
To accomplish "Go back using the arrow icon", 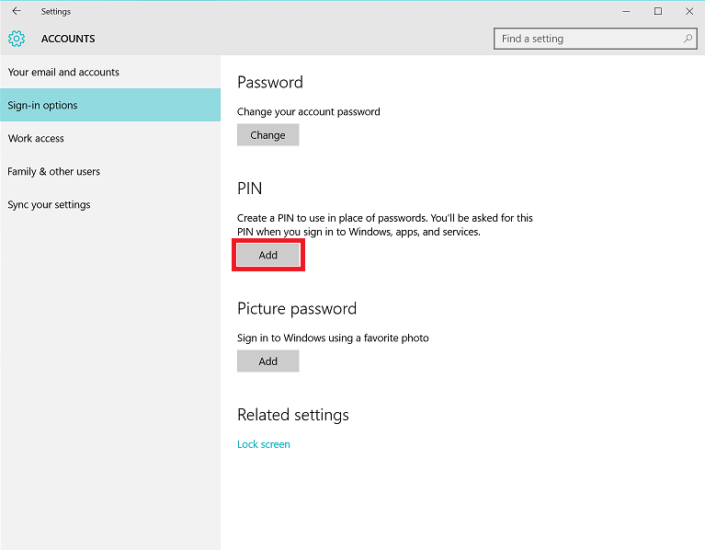I will click(x=17, y=11).
